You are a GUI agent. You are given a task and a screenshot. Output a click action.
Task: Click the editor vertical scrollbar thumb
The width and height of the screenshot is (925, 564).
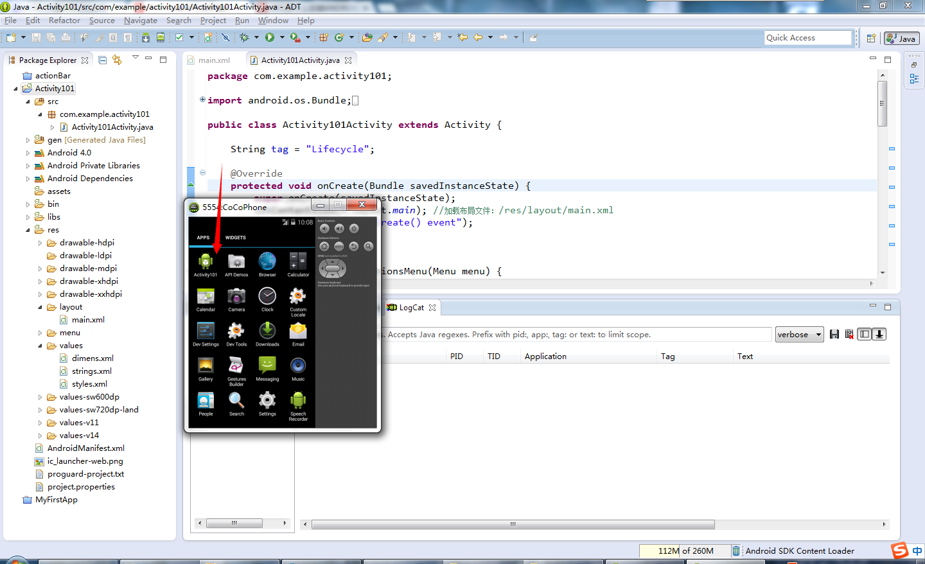click(x=883, y=103)
